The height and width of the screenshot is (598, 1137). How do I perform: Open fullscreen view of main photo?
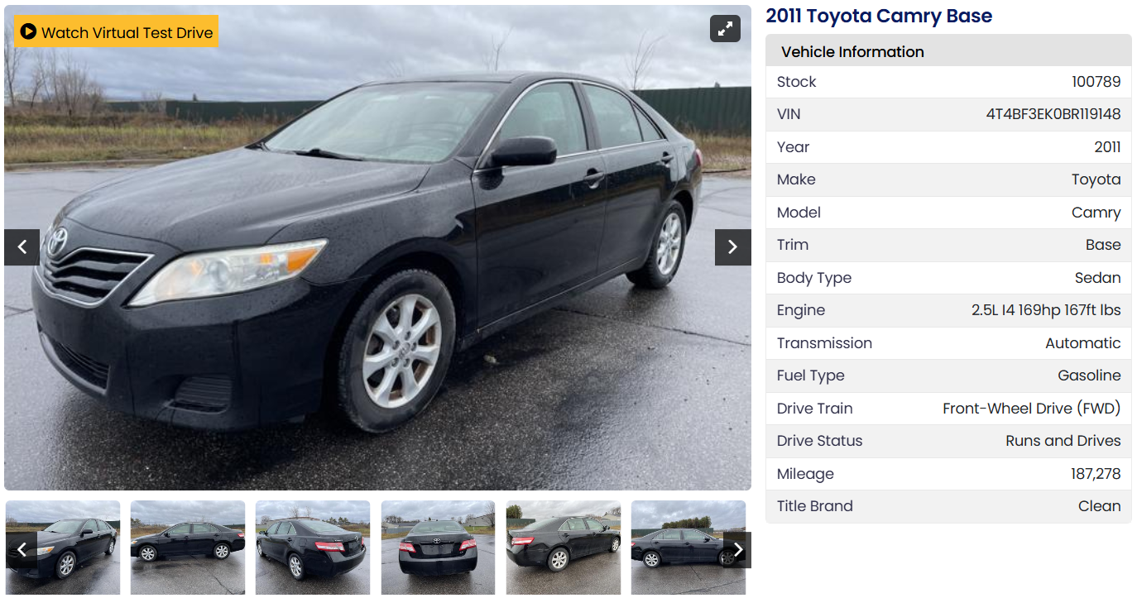(725, 29)
